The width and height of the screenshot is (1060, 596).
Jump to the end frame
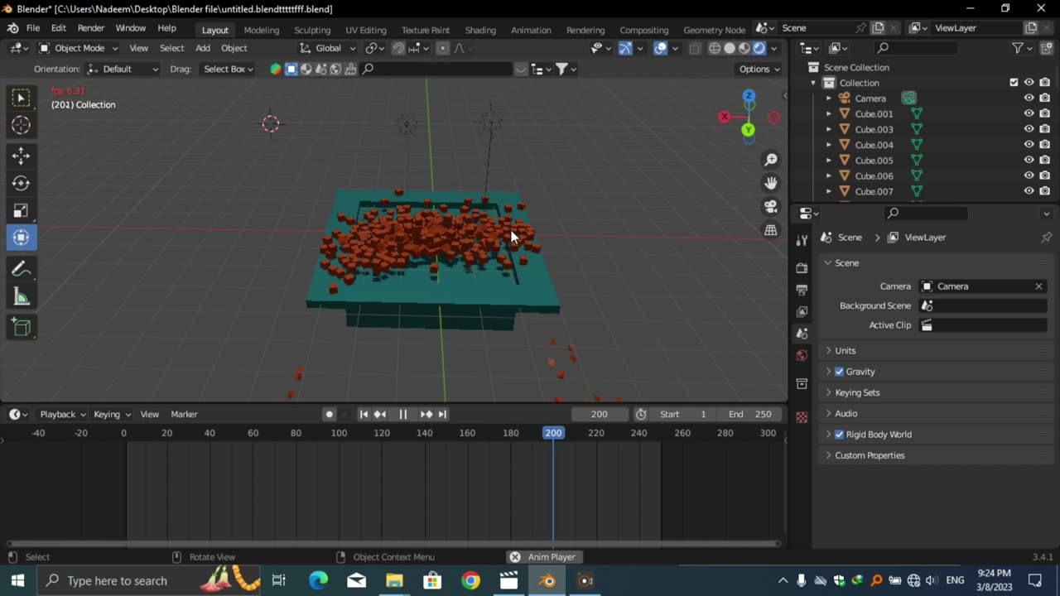point(442,414)
